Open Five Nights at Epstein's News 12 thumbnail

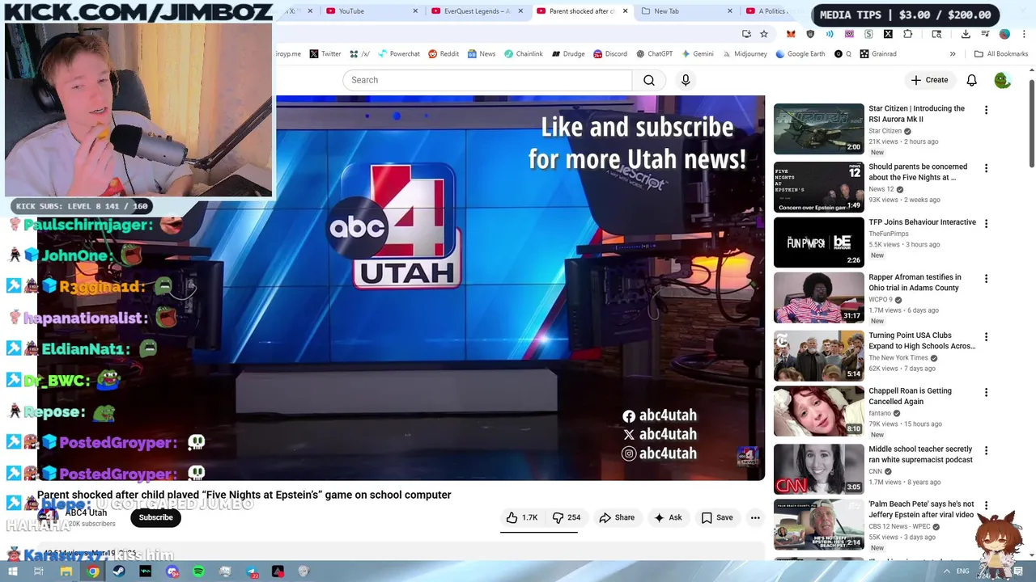pyautogui.click(x=818, y=187)
